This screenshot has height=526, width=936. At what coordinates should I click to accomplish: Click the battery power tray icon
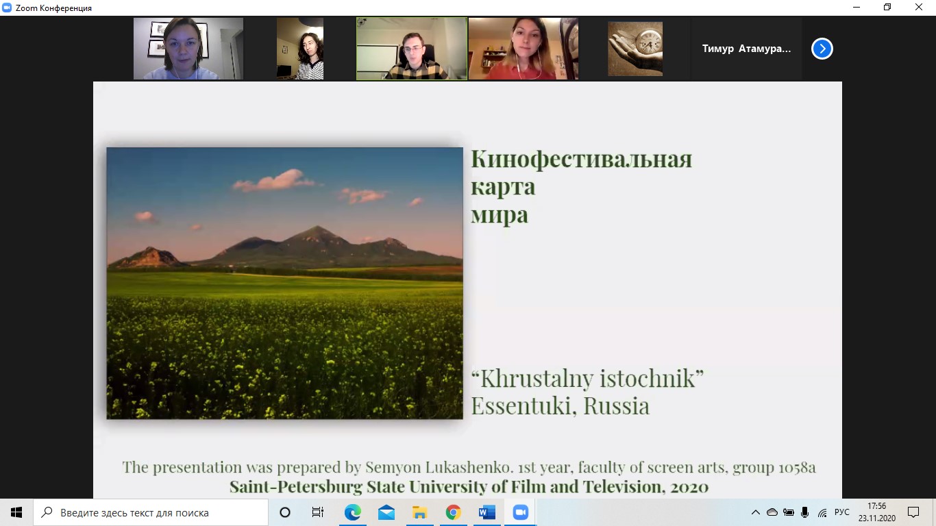point(789,512)
